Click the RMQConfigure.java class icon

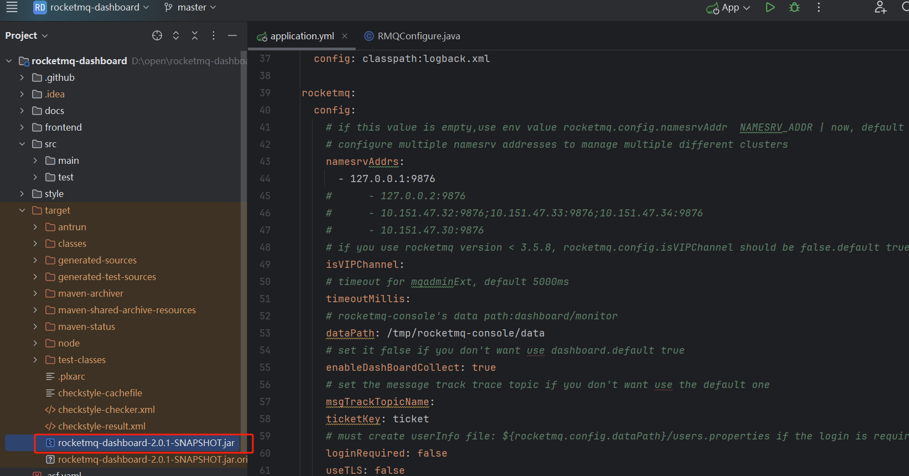368,36
